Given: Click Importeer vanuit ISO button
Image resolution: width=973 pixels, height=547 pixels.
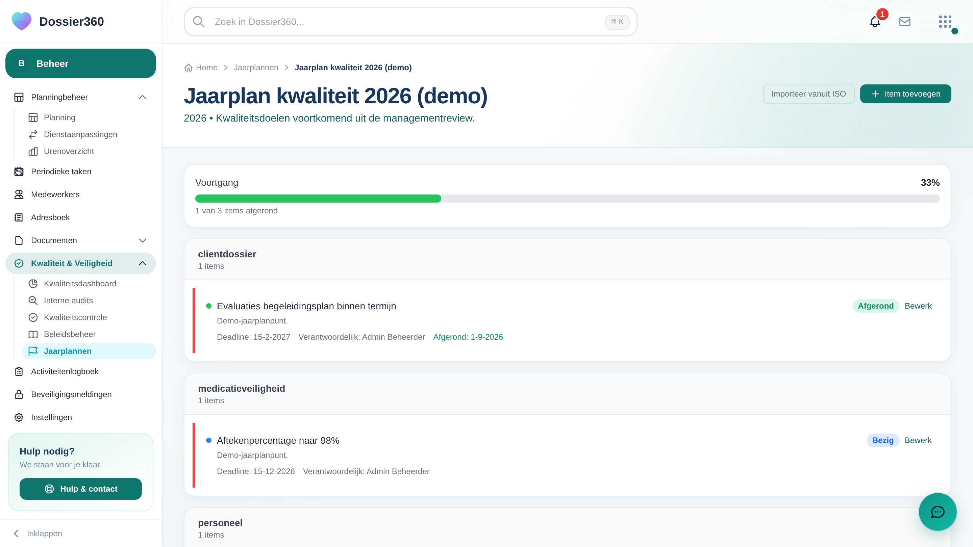Looking at the screenshot, I should coord(808,94).
